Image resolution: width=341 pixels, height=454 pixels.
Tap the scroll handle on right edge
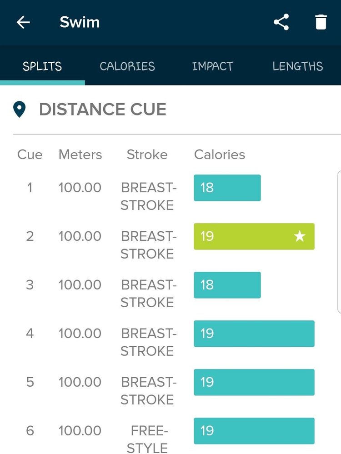point(339,242)
